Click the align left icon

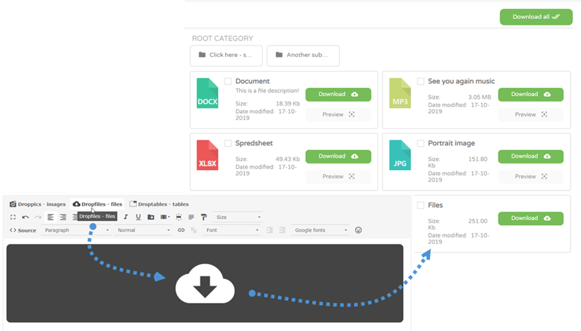pos(51,217)
